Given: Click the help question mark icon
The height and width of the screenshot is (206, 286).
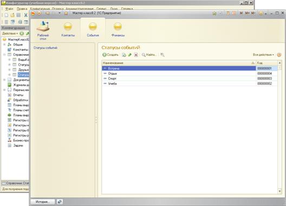Looking at the screenshot, I should (279, 55).
